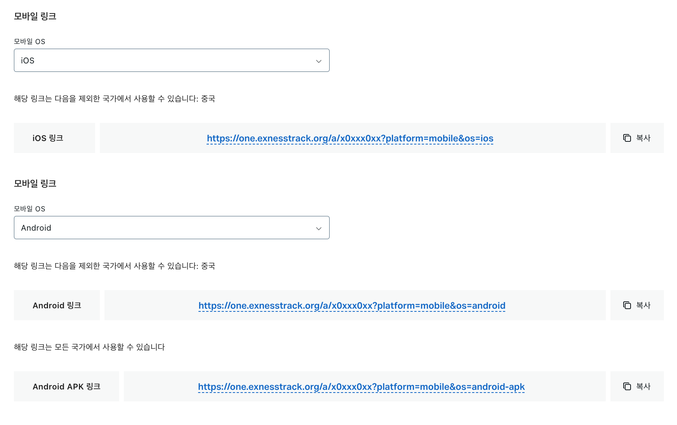677x425 pixels.
Task: Click the 'Android APK 링크' label cell
Action: pos(67,386)
